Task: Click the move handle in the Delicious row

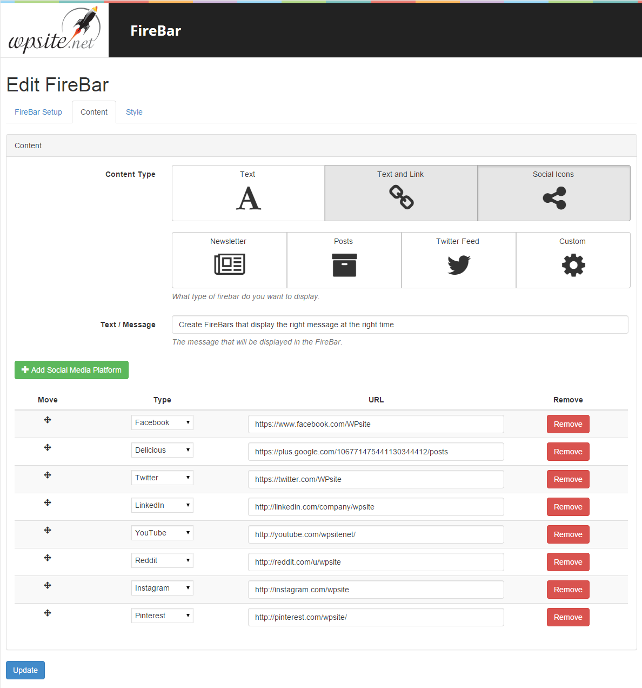Action: point(48,447)
